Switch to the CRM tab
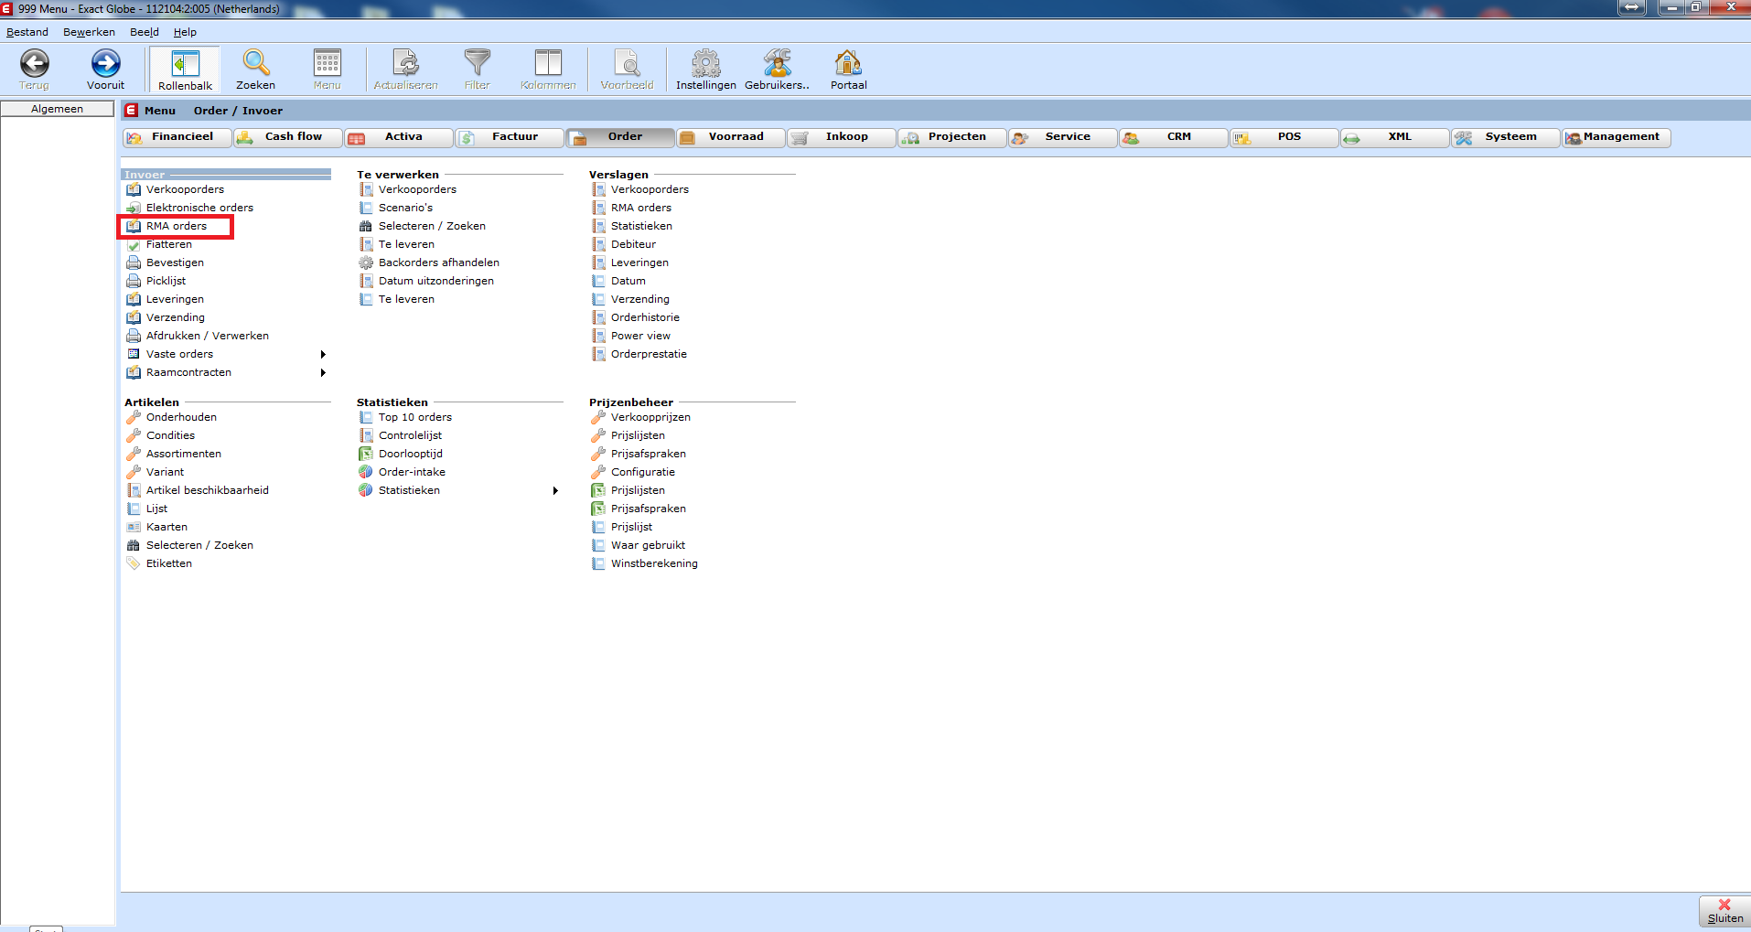The image size is (1751, 932). coord(1174,137)
